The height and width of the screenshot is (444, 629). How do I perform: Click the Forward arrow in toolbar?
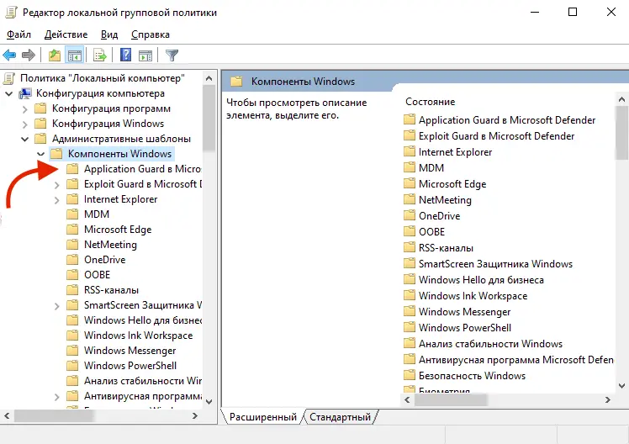pos(29,55)
